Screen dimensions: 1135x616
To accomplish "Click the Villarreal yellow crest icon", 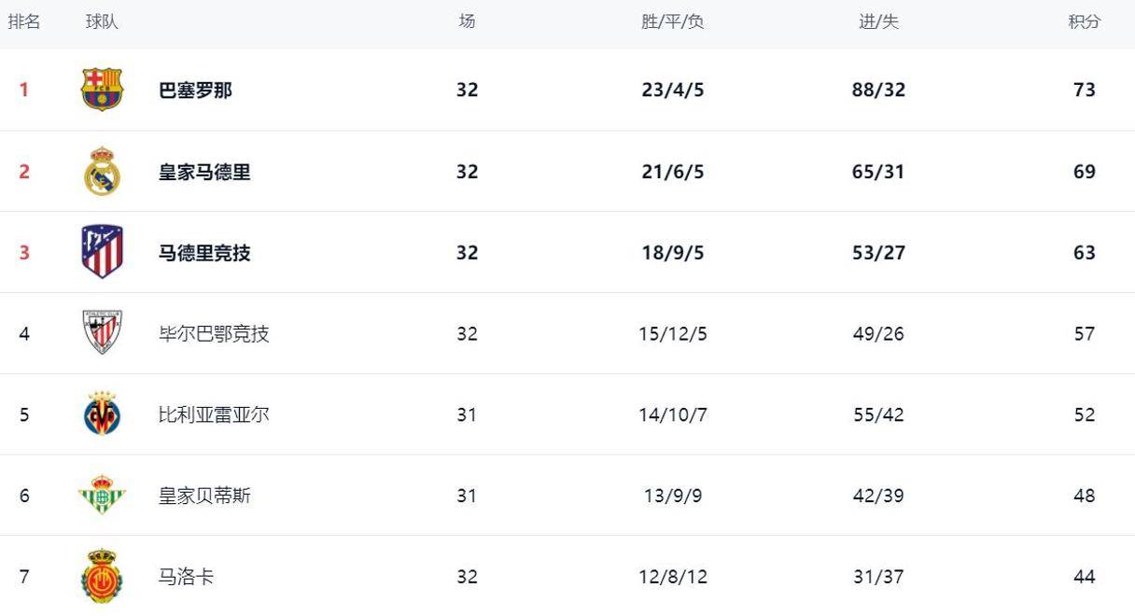I will point(102,414).
